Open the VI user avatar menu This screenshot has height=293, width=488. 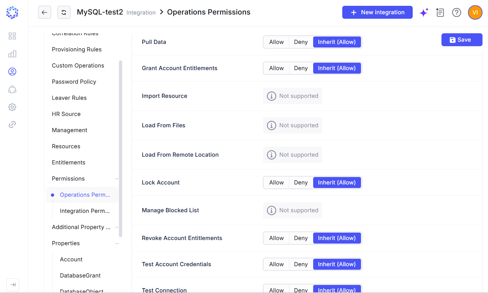[475, 13]
